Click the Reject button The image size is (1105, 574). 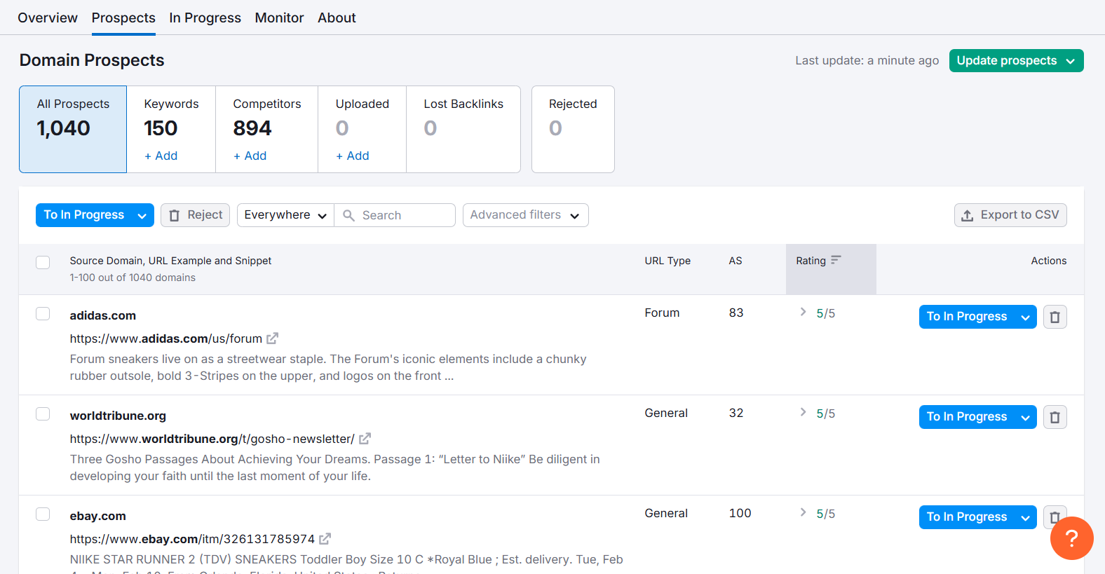point(196,215)
